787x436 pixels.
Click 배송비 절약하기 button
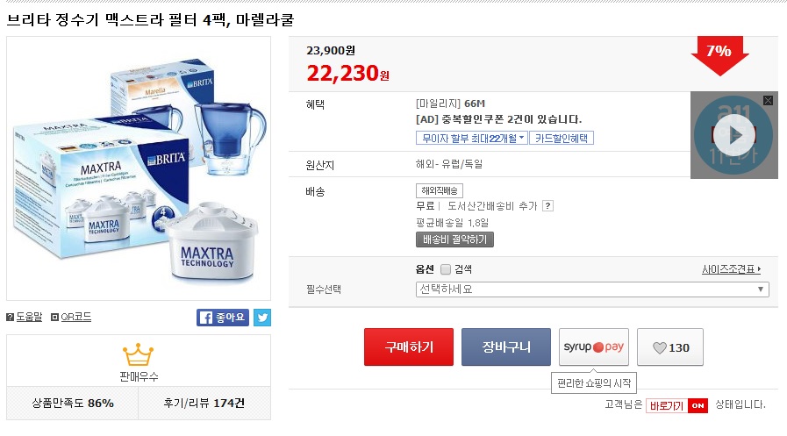tap(454, 239)
